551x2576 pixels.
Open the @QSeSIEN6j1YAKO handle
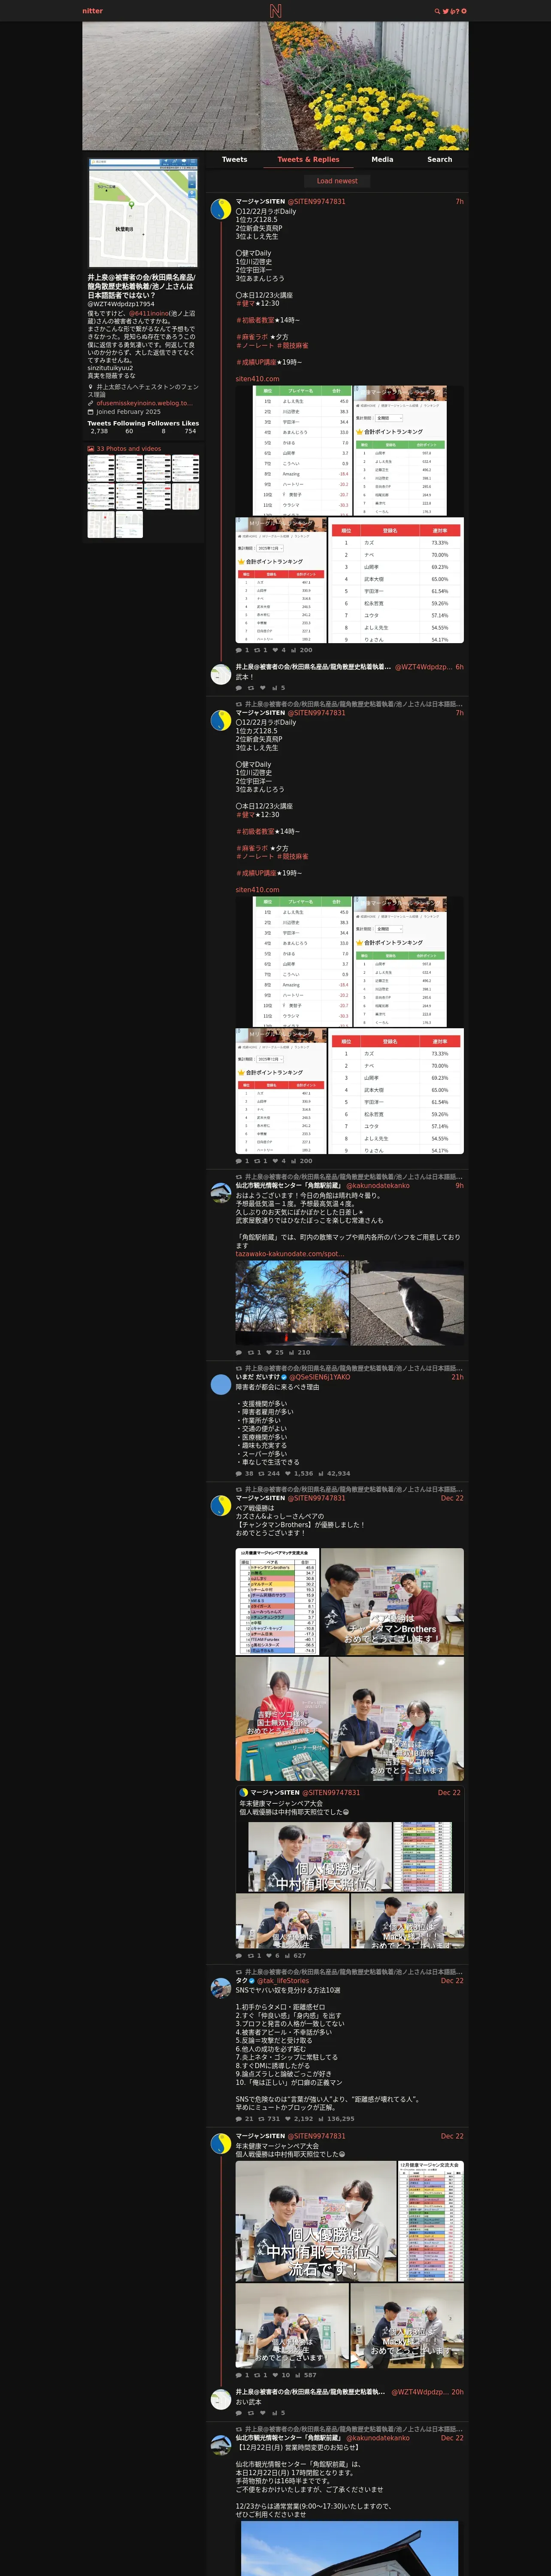(320, 1377)
